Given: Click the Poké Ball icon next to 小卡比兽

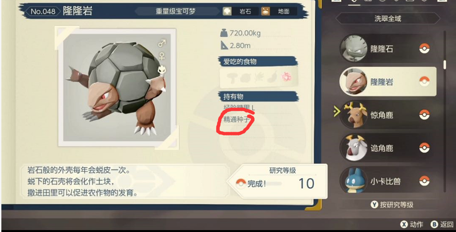Looking at the screenshot, I should 424,181.
